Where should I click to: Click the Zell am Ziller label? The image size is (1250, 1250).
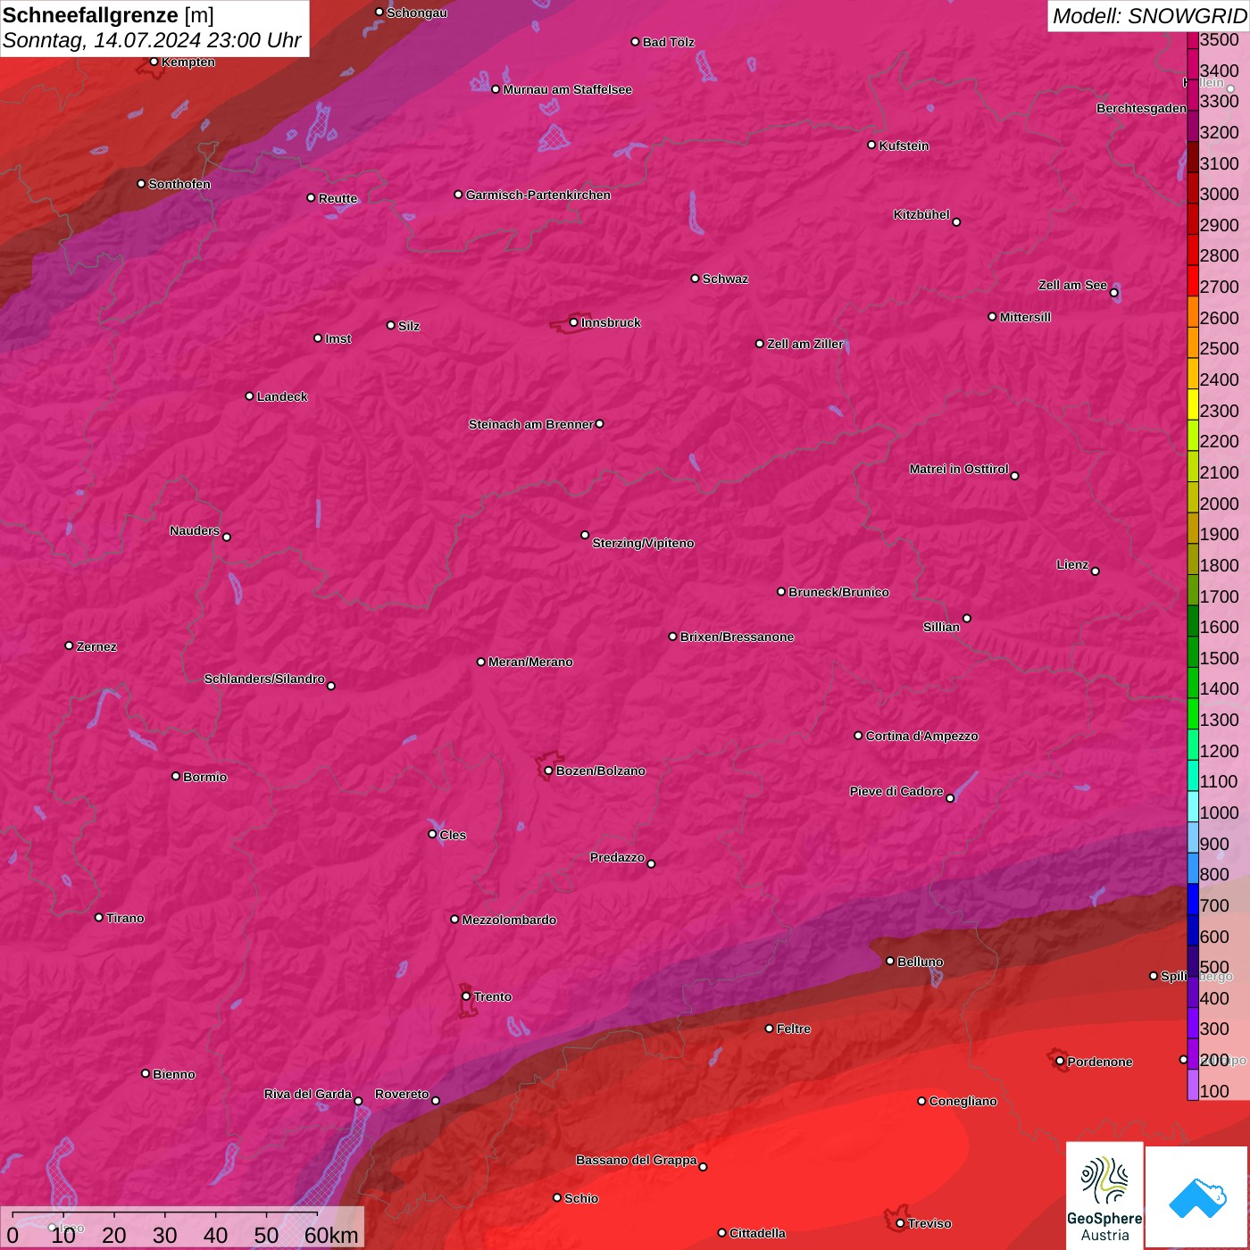click(x=804, y=344)
